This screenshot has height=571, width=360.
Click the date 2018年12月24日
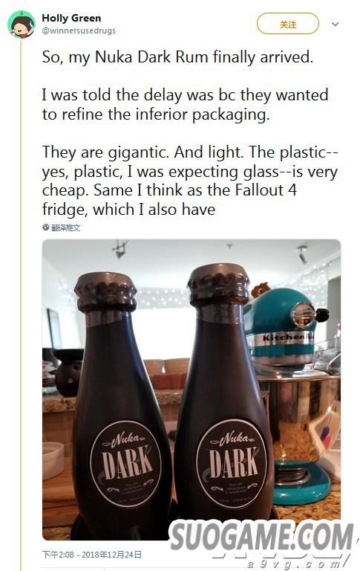(111, 555)
